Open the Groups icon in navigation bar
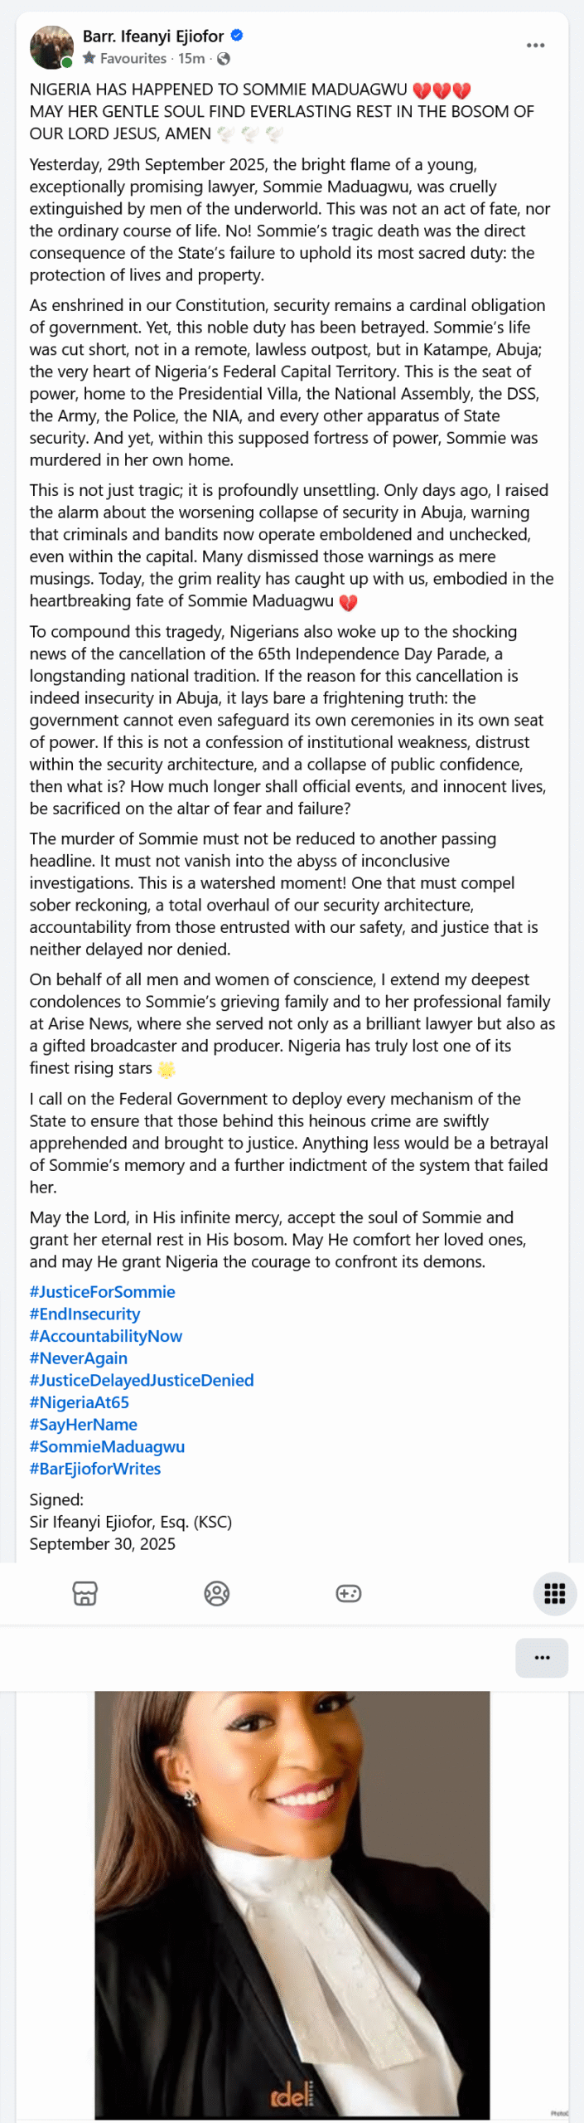This screenshot has width=584, height=2123. (x=217, y=1593)
